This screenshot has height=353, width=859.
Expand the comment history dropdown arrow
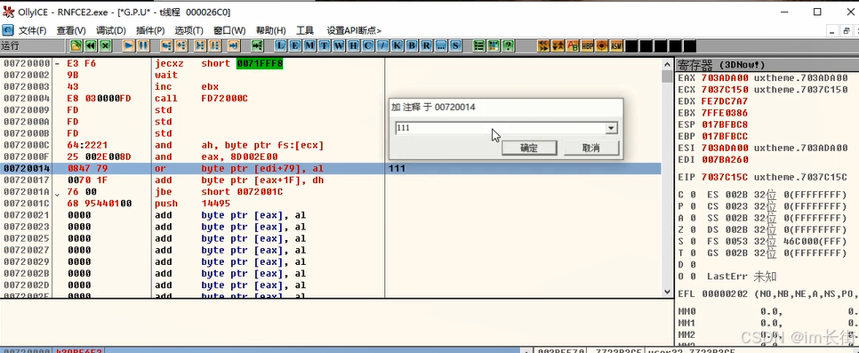tap(612, 128)
